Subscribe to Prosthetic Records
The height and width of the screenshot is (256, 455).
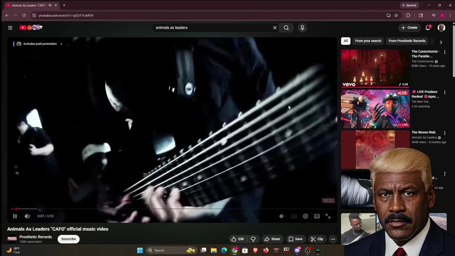(69, 239)
